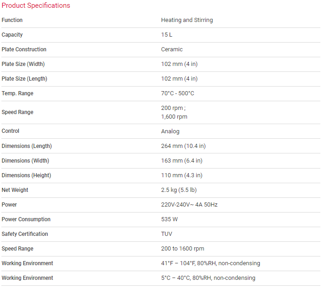
Task: Click the Heating and Stirring value
Action: pyautogui.click(x=187, y=20)
